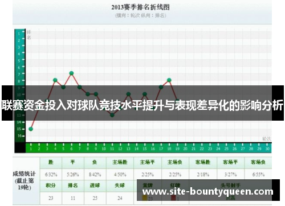This screenshot has height=206, width=285.
Task: Click round number 25 on the horizontal axis
Action: 226,149
